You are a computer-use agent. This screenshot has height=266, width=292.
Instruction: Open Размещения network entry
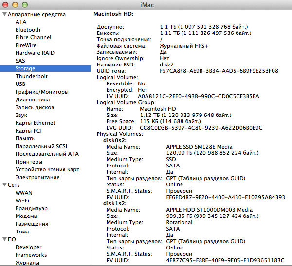click(x=32, y=224)
